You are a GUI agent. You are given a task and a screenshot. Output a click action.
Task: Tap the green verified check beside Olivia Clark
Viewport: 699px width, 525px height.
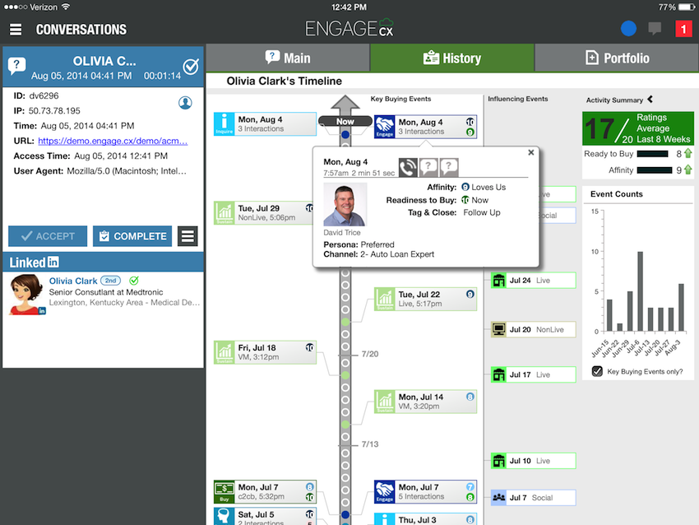pos(134,281)
